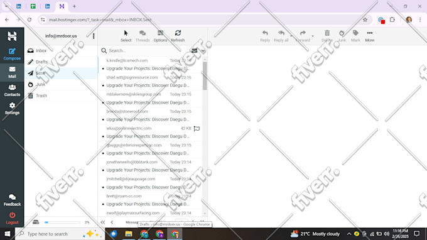Image resolution: width=427 pixels, height=240 pixels.
Task: Click the mailbox storage usage bar
Action: (62, 222)
